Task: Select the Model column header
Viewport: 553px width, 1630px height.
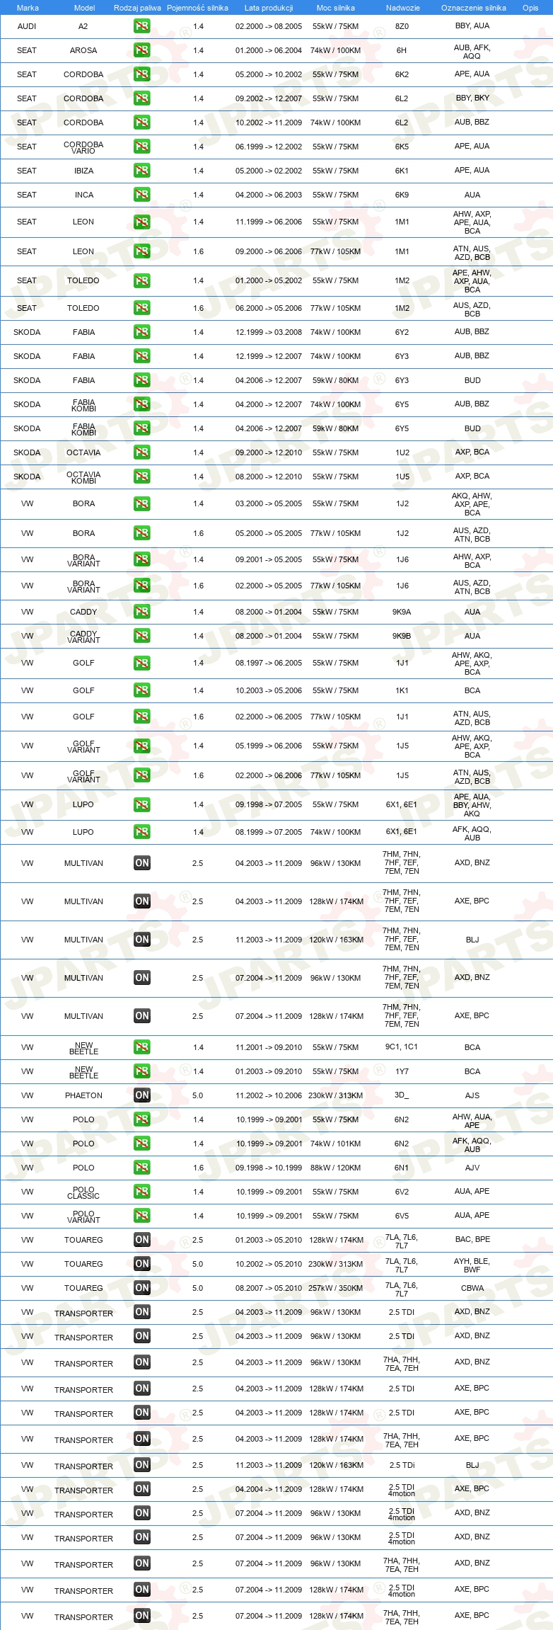Action: coord(84,8)
